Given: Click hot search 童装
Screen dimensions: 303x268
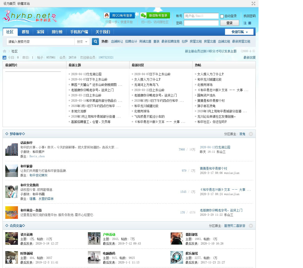Looking at the screenshot, I should (157, 41).
